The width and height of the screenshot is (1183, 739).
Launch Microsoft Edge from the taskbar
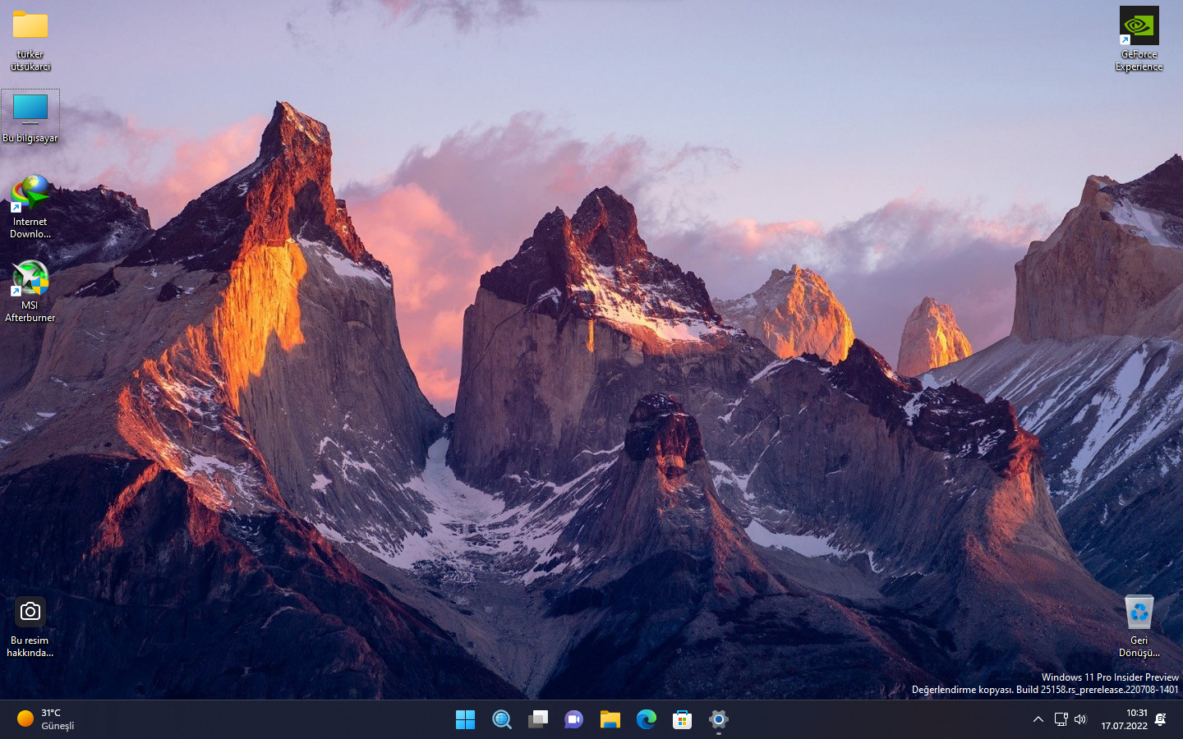tap(646, 719)
